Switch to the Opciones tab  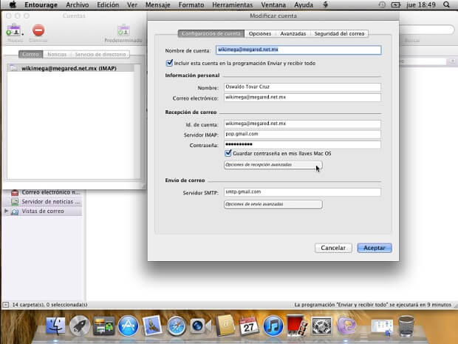click(260, 33)
